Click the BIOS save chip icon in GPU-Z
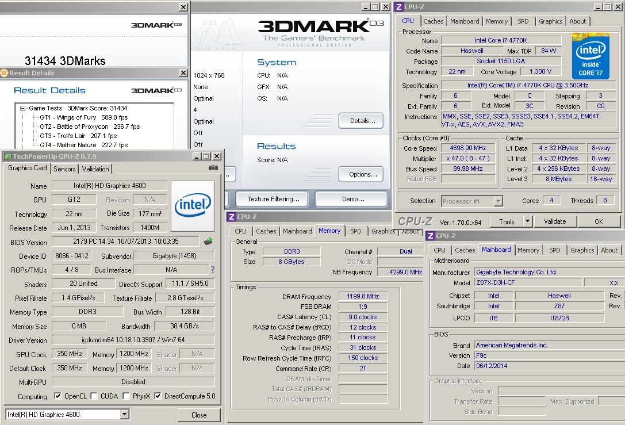The height and width of the screenshot is (425, 625). click(x=208, y=241)
